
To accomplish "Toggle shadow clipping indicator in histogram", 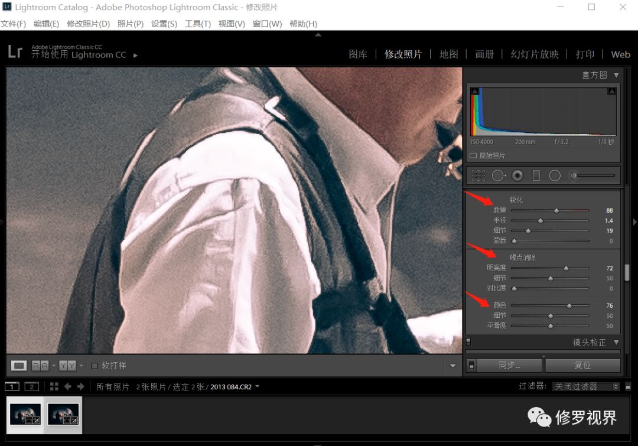I will [x=474, y=91].
